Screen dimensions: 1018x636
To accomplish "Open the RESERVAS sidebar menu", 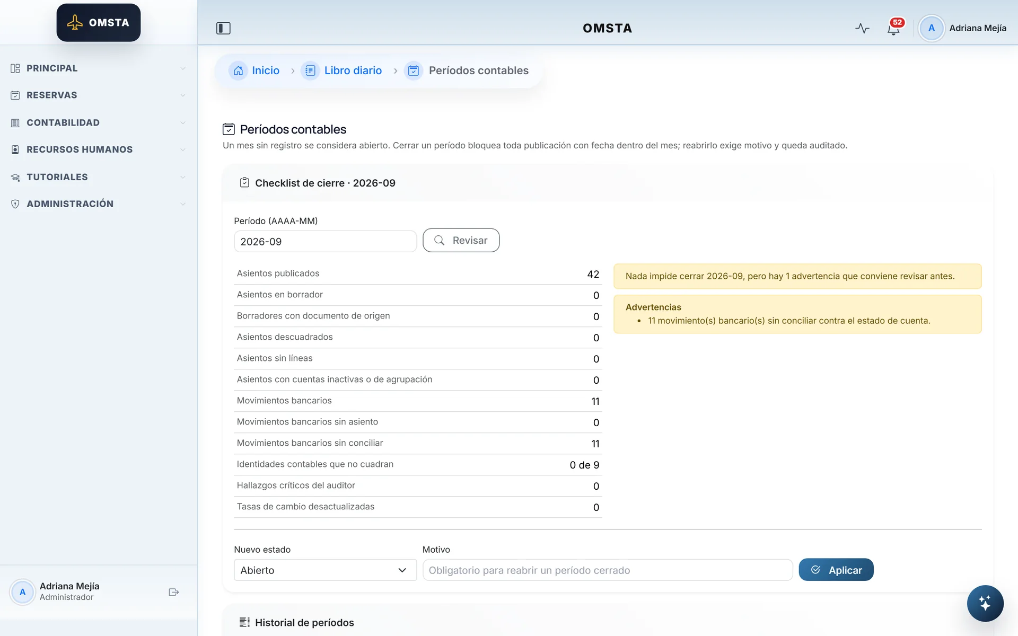I will 99,95.
